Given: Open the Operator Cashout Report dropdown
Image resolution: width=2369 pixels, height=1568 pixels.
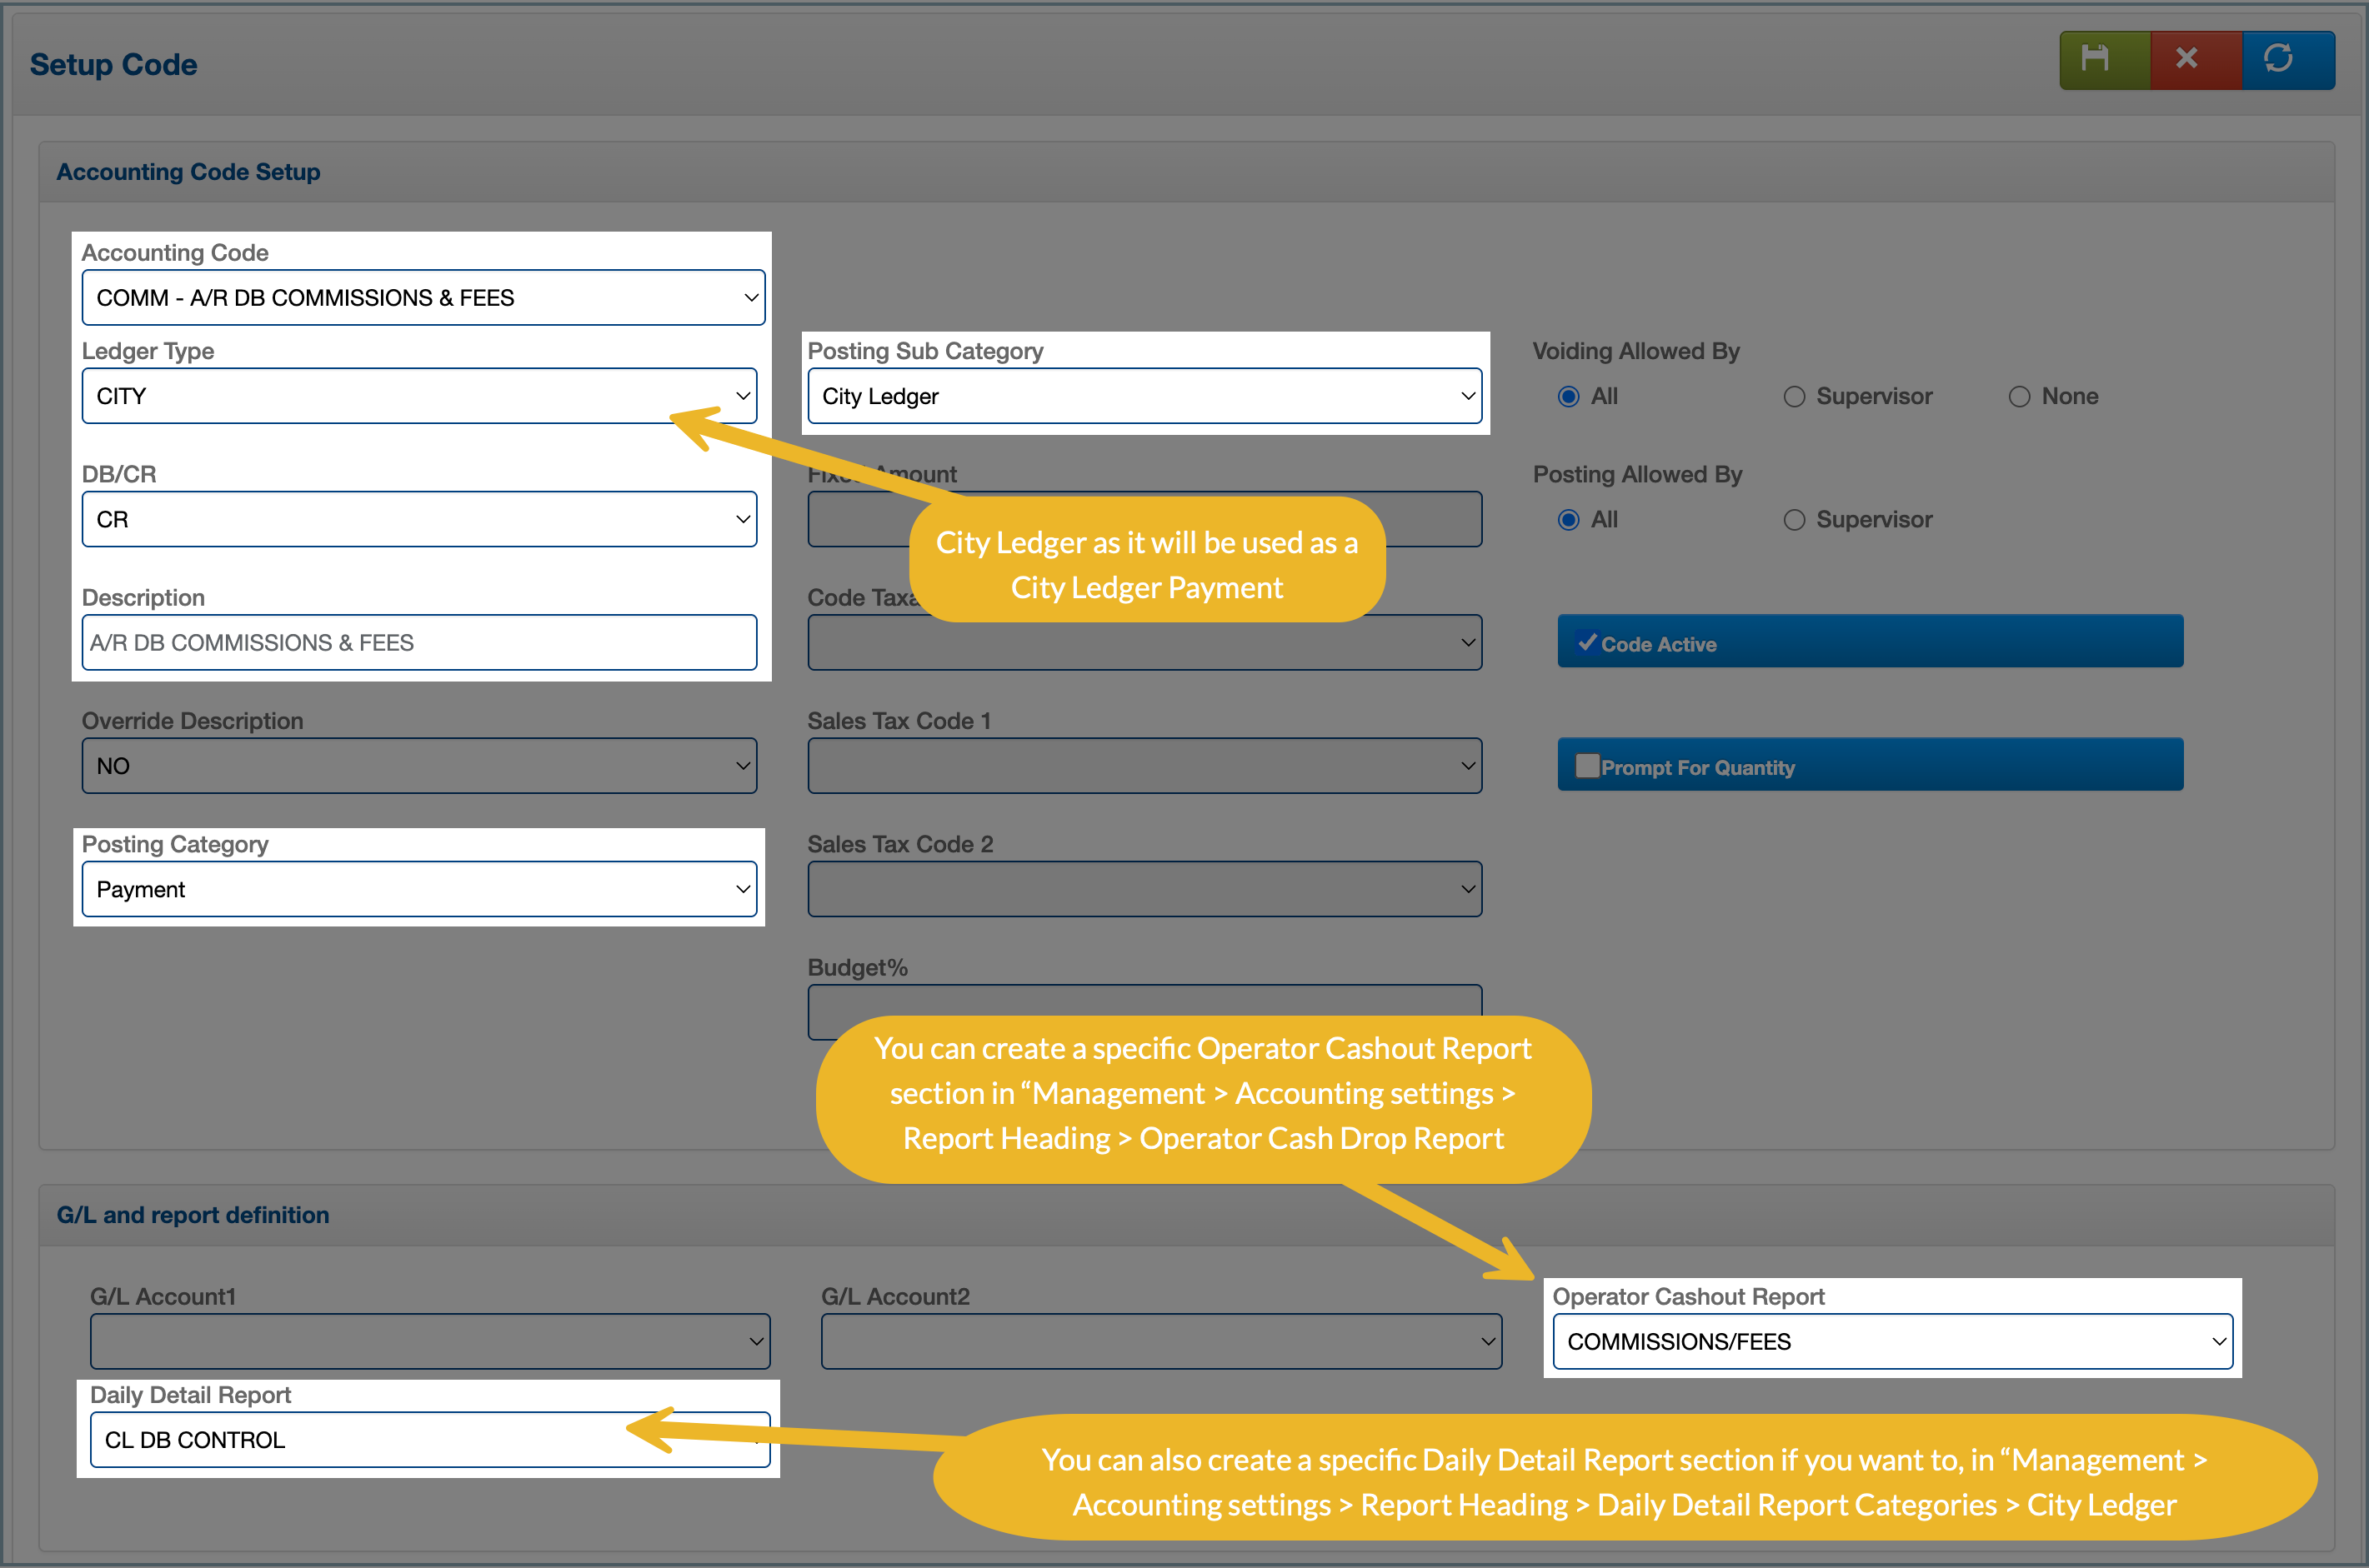Looking at the screenshot, I should (1892, 1342).
